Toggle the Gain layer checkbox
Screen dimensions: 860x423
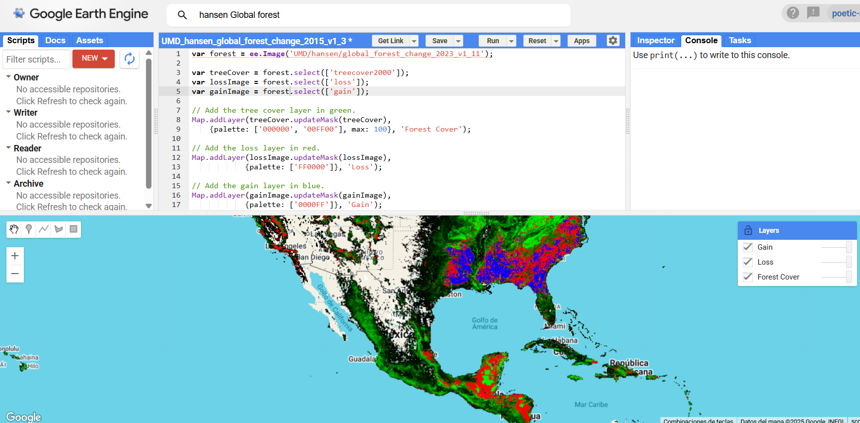pos(748,247)
